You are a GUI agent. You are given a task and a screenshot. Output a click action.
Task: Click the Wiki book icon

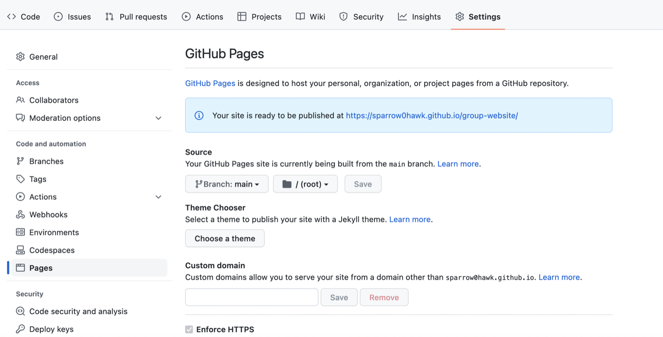(x=300, y=17)
